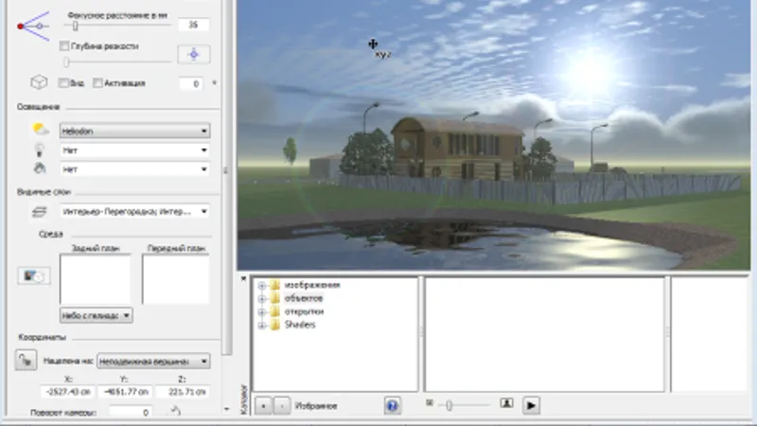Select the Shaders tree item
757x426 pixels.
click(300, 325)
